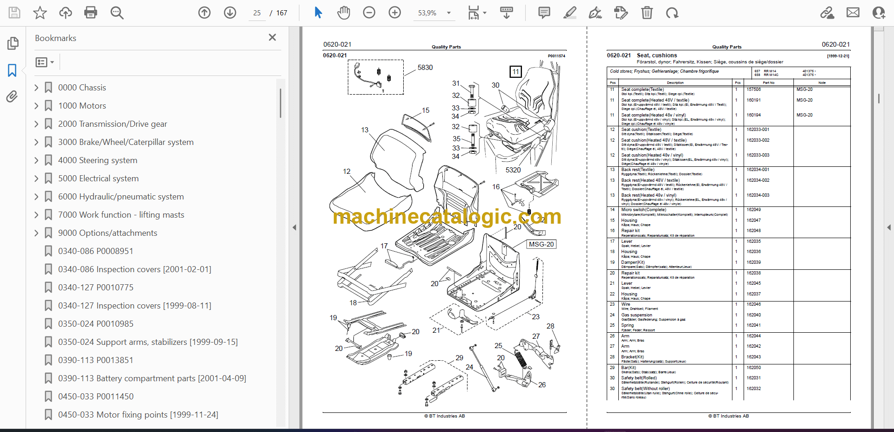
Task: Jump to 5000 Electrical system bookmark
Action: (98, 178)
